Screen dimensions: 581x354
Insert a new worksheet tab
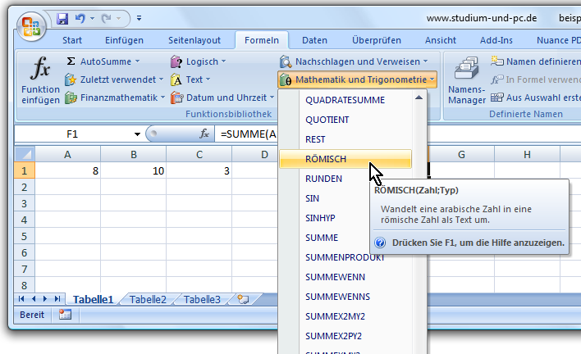pyautogui.click(x=244, y=299)
